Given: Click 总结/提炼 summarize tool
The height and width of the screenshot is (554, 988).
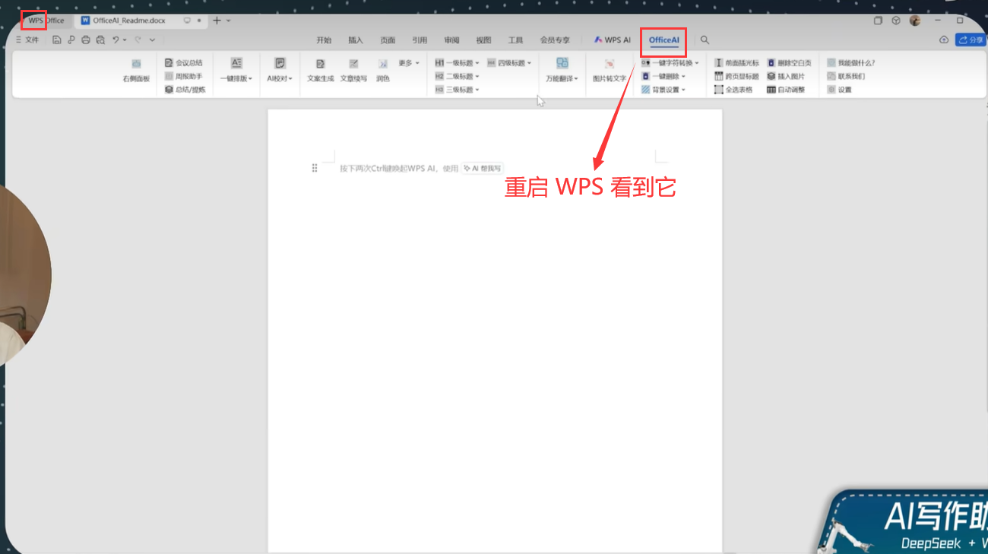Looking at the screenshot, I should (185, 90).
